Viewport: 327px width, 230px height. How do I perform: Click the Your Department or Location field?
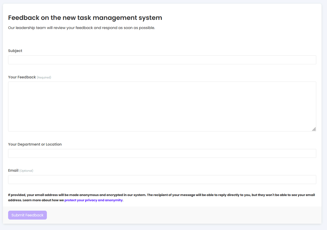point(162,153)
